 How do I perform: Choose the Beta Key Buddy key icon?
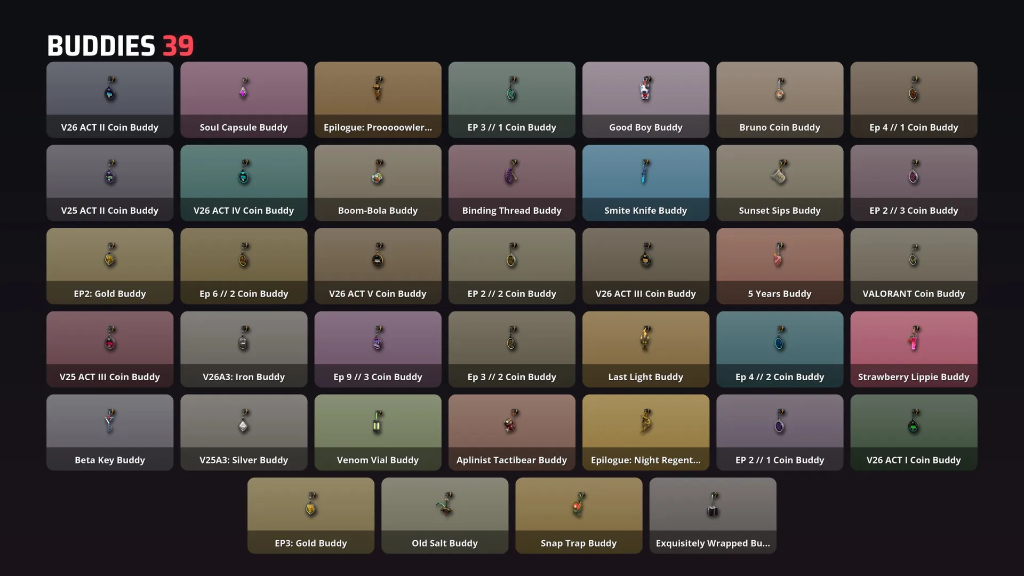110,421
